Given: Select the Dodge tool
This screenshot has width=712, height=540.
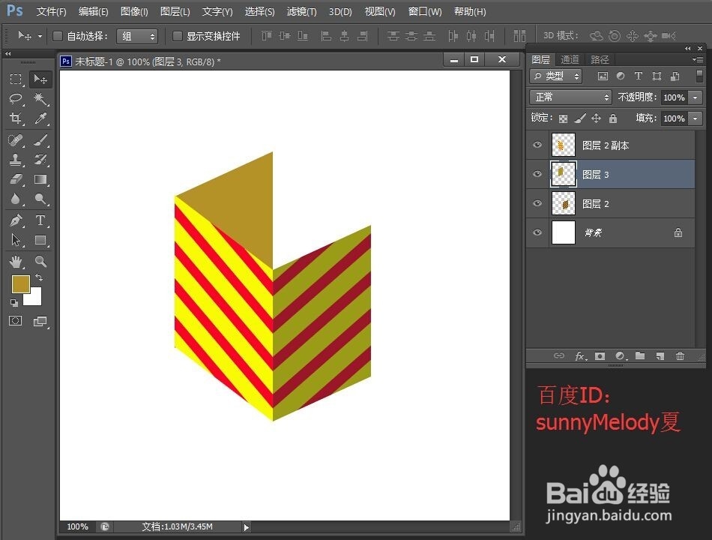Looking at the screenshot, I should tap(40, 199).
